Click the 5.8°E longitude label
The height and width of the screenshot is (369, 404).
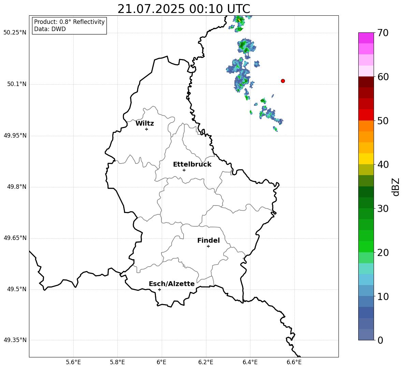tap(117, 363)
